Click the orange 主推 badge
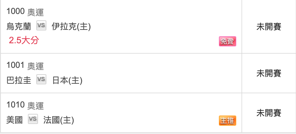 tap(228, 121)
